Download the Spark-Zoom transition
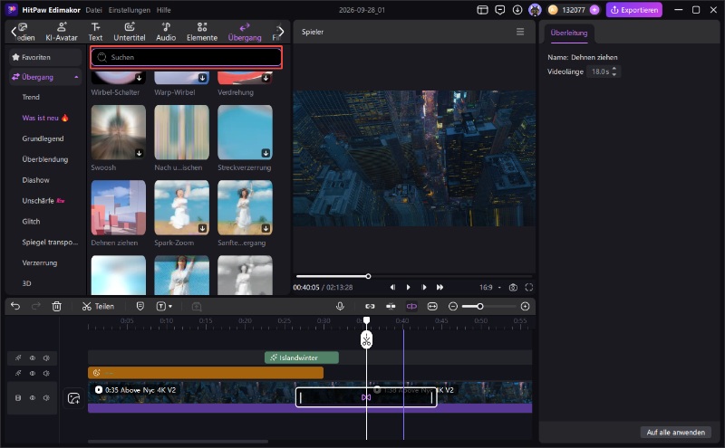This screenshot has height=448, width=725. (x=202, y=228)
